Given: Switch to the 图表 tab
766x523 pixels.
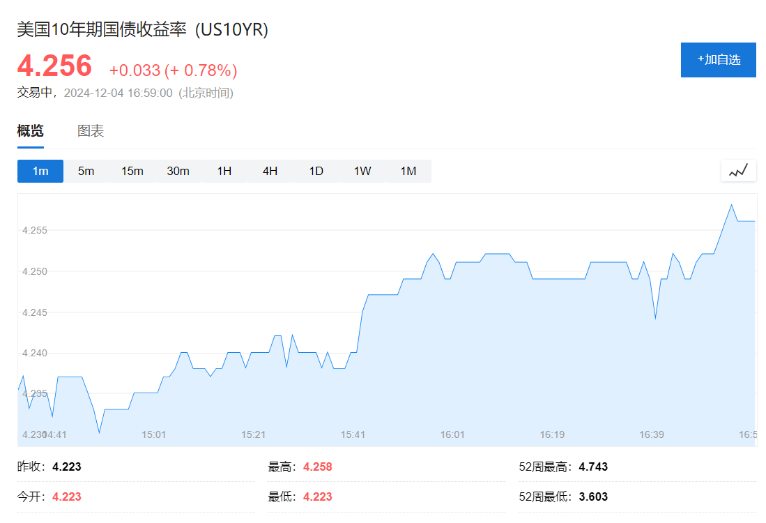Looking at the screenshot, I should (91, 131).
